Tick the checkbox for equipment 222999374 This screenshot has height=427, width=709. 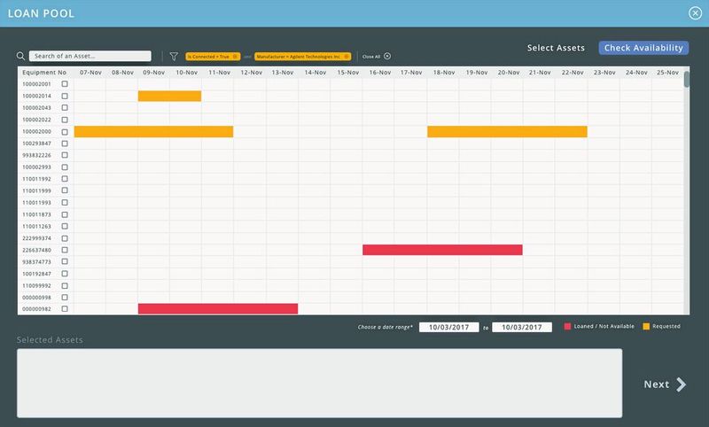[x=65, y=238]
